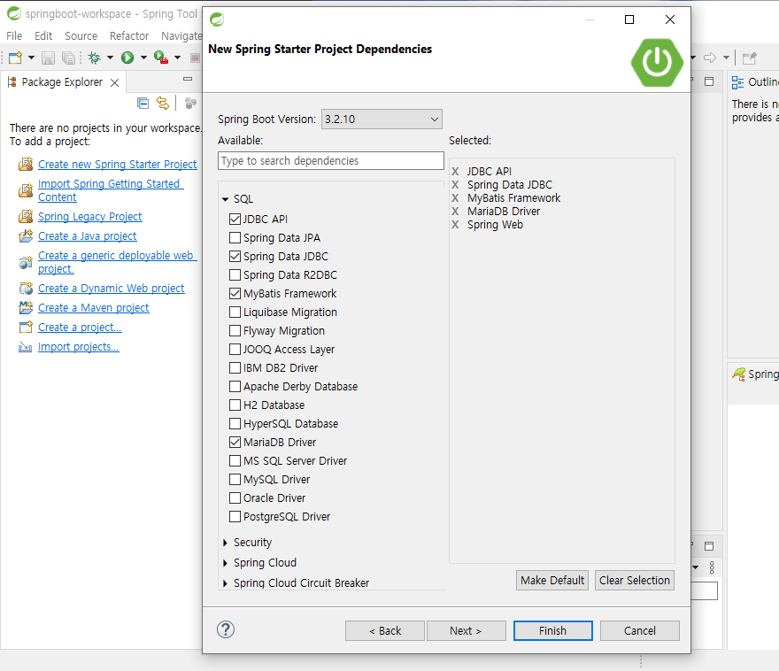Click the Debug bug icon in toolbar
The image size is (779, 671).
point(94,58)
